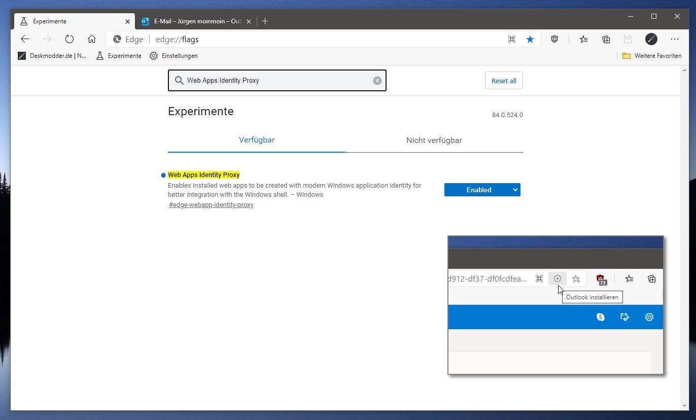Open the #edge-webapp-identity-proxy link
This screenshot has width=696, height=420.
coord(211,205)
